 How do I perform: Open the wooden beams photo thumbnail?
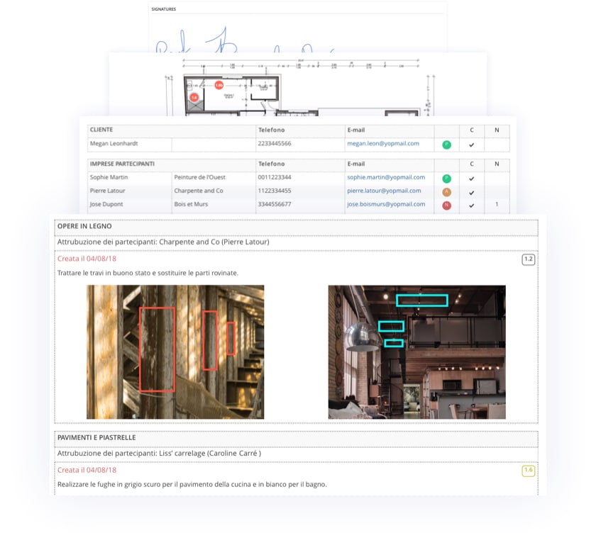[x=175, y=352]
